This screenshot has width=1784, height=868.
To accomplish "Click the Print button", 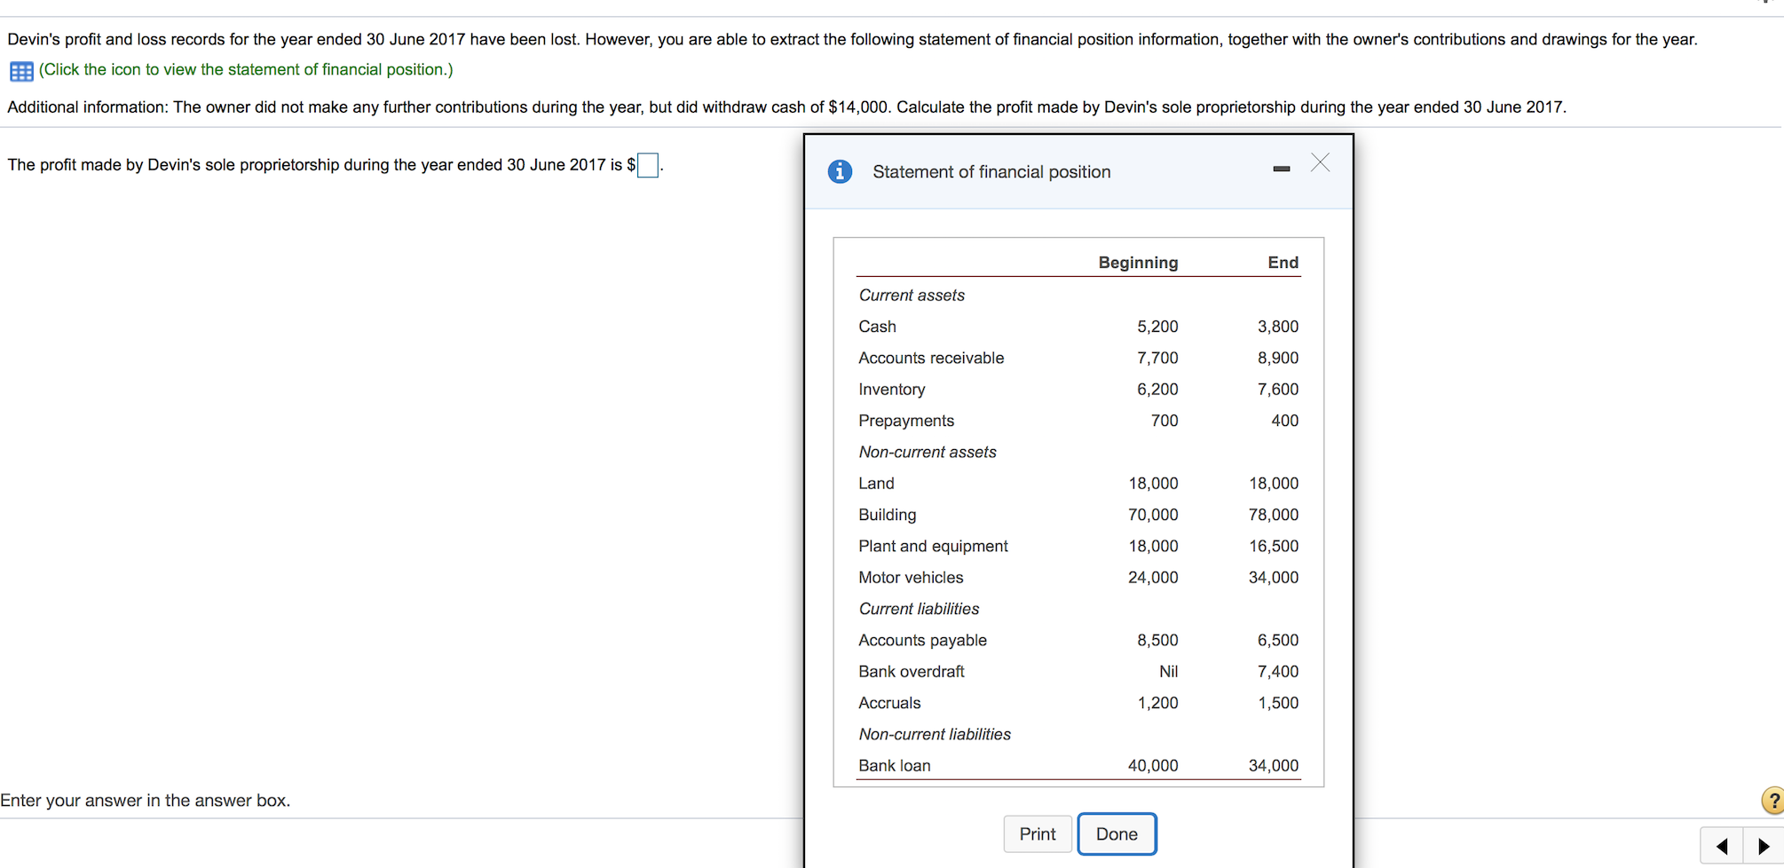I will click(x=1038, y=834).
